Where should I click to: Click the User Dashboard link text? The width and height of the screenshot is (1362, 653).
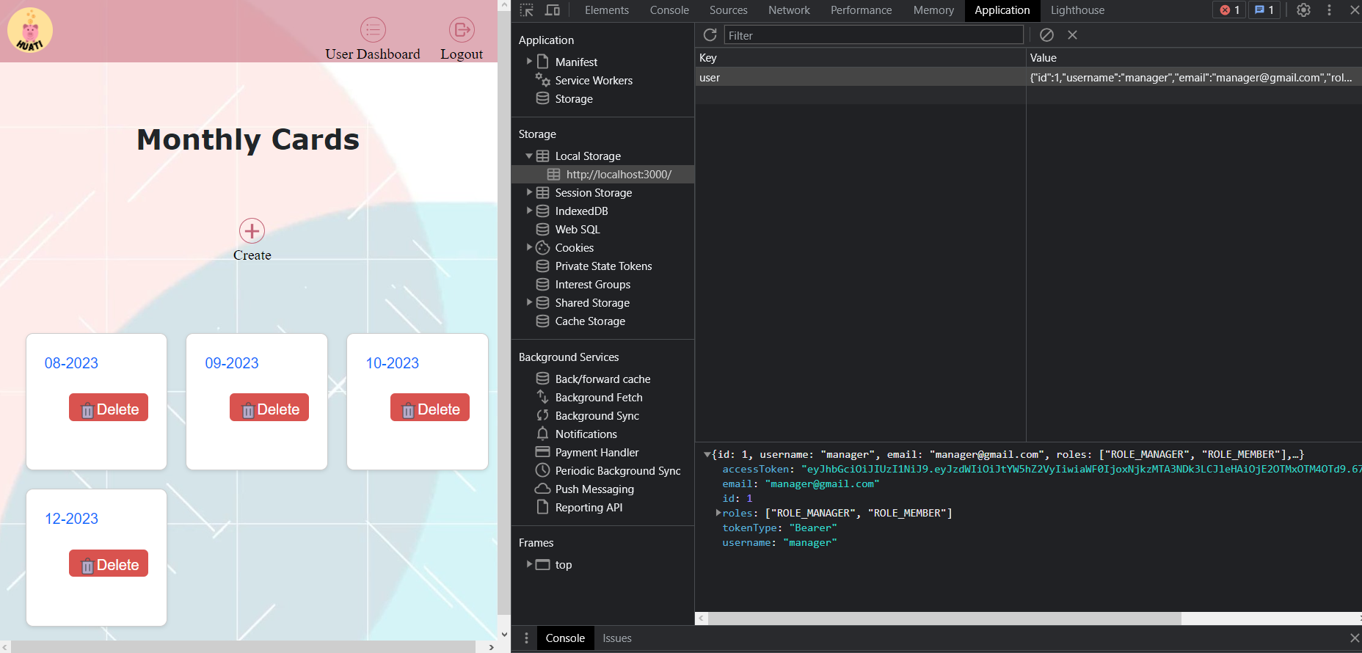pos(373,54)
